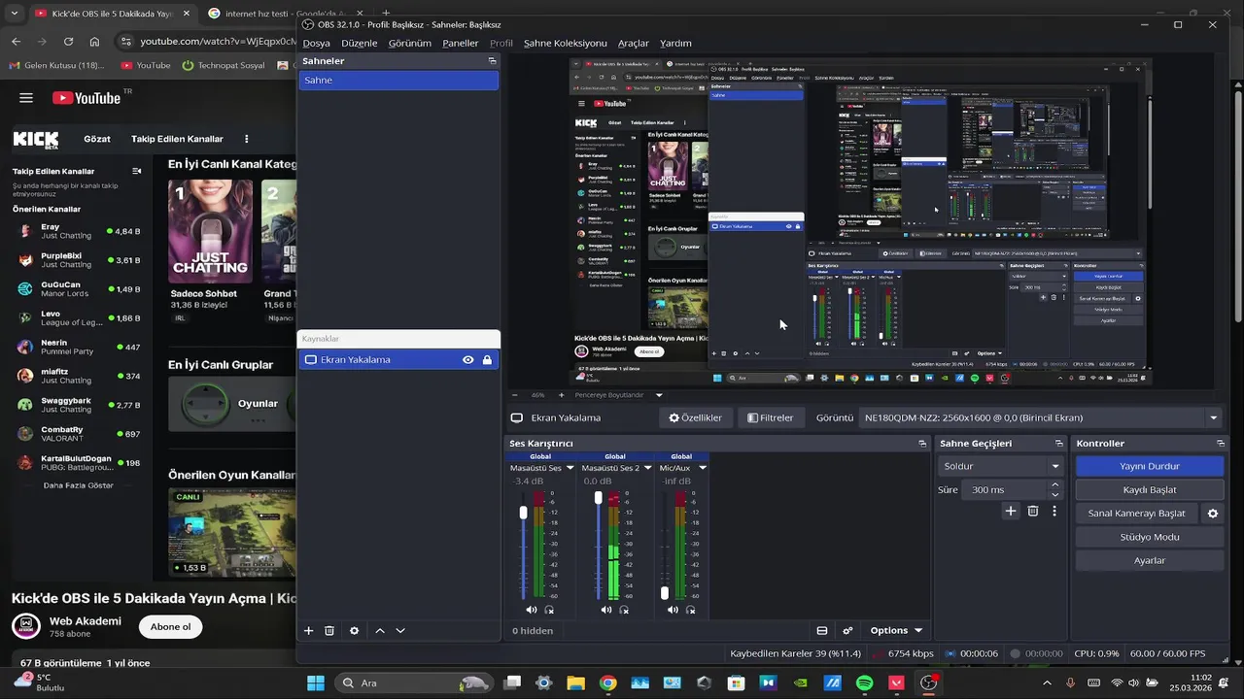Image resolution: width=1244 pixels, height=699 pixels.
Task: Open Masaüstü Ses channel dropdown arrow
Action: (570, 468)
